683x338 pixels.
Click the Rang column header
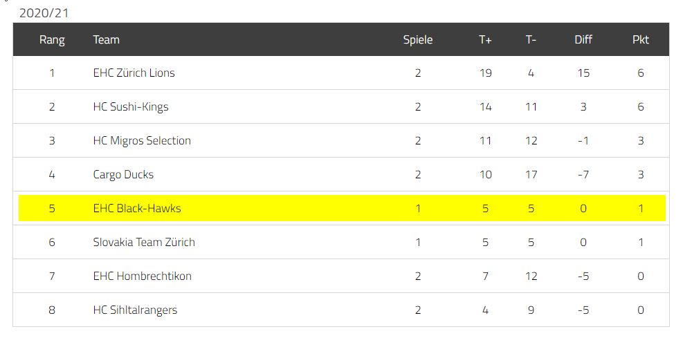click(x=52, y=40)
